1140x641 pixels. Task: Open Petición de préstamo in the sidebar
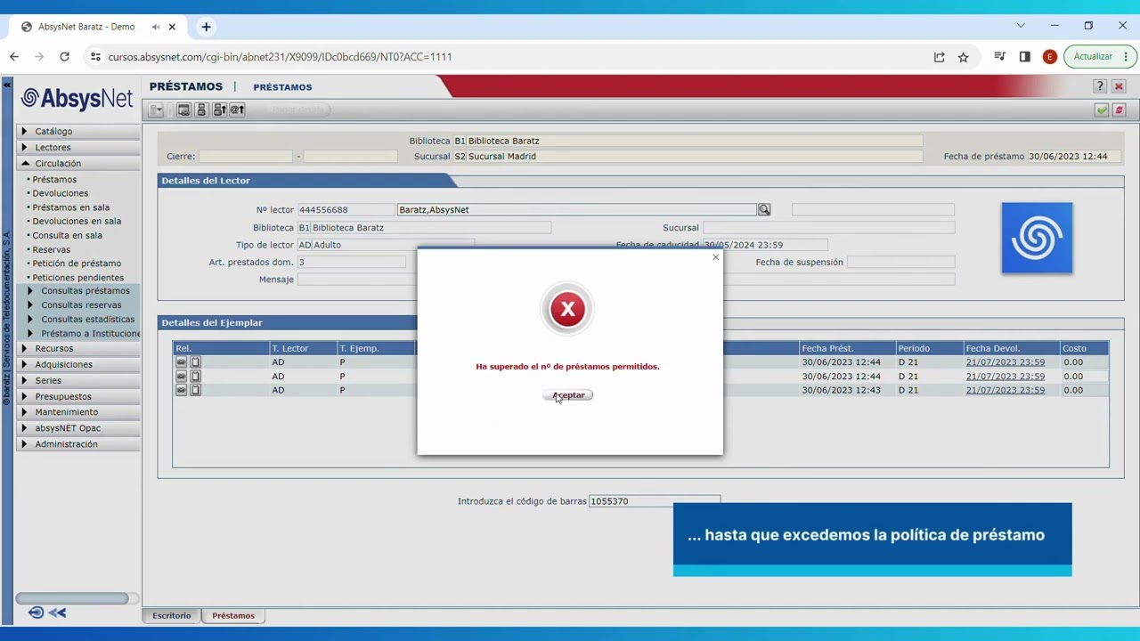76,264
